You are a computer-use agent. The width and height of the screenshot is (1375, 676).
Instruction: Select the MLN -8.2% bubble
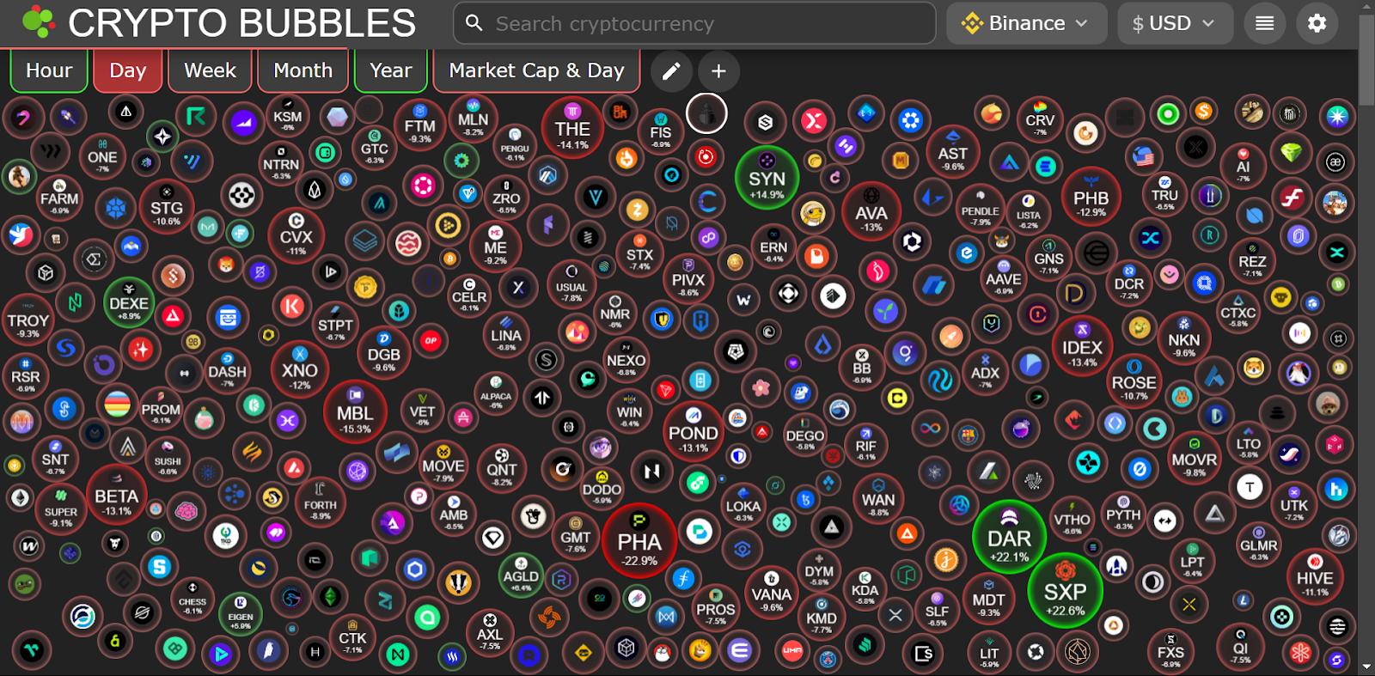[x=474, y=119]
